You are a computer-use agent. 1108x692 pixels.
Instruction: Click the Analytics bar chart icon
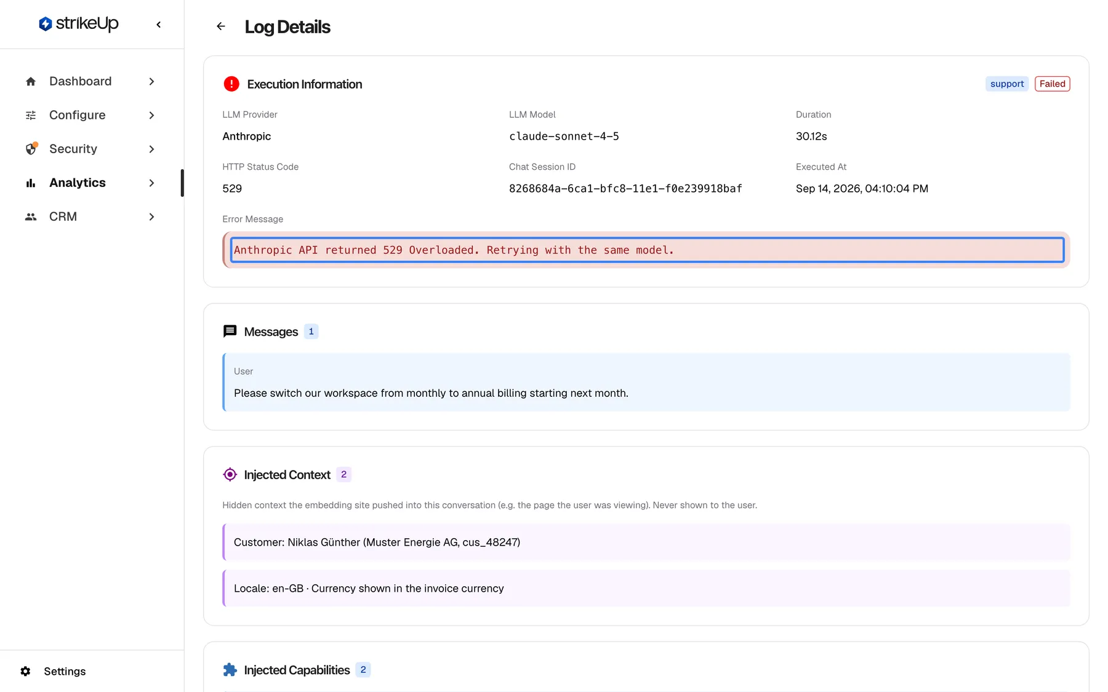pyautogui.click(x=31, y=183)
